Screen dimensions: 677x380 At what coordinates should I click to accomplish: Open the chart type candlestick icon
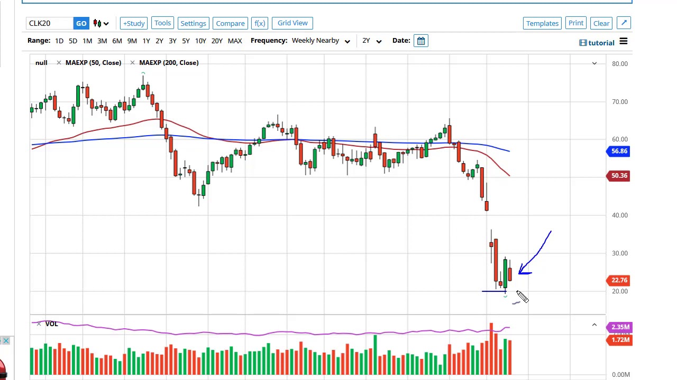[101, 23]
